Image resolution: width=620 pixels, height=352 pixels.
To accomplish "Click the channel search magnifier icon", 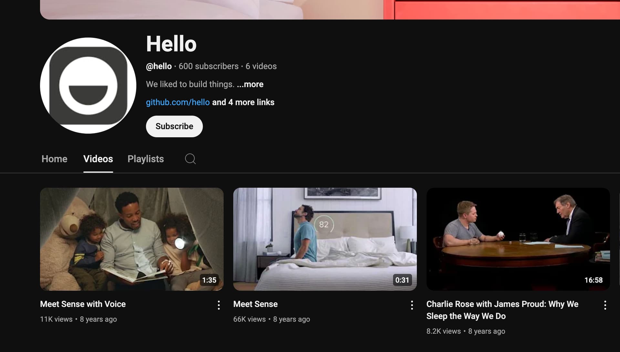I will pos(190,159).
